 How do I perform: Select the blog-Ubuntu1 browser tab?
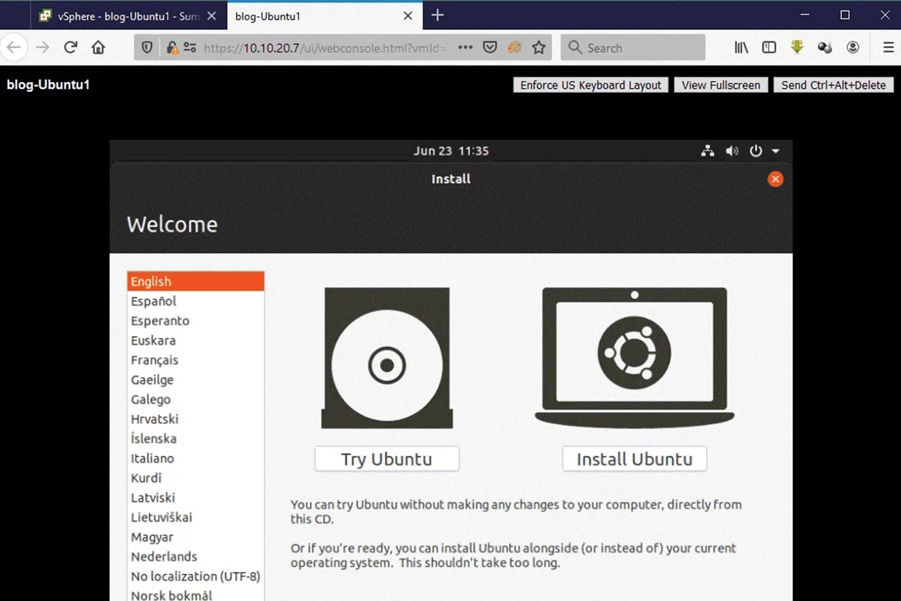coord(325,16)
